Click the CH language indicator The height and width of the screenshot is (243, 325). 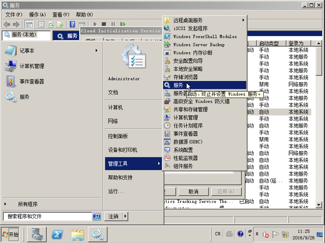(x=218, y=234)
